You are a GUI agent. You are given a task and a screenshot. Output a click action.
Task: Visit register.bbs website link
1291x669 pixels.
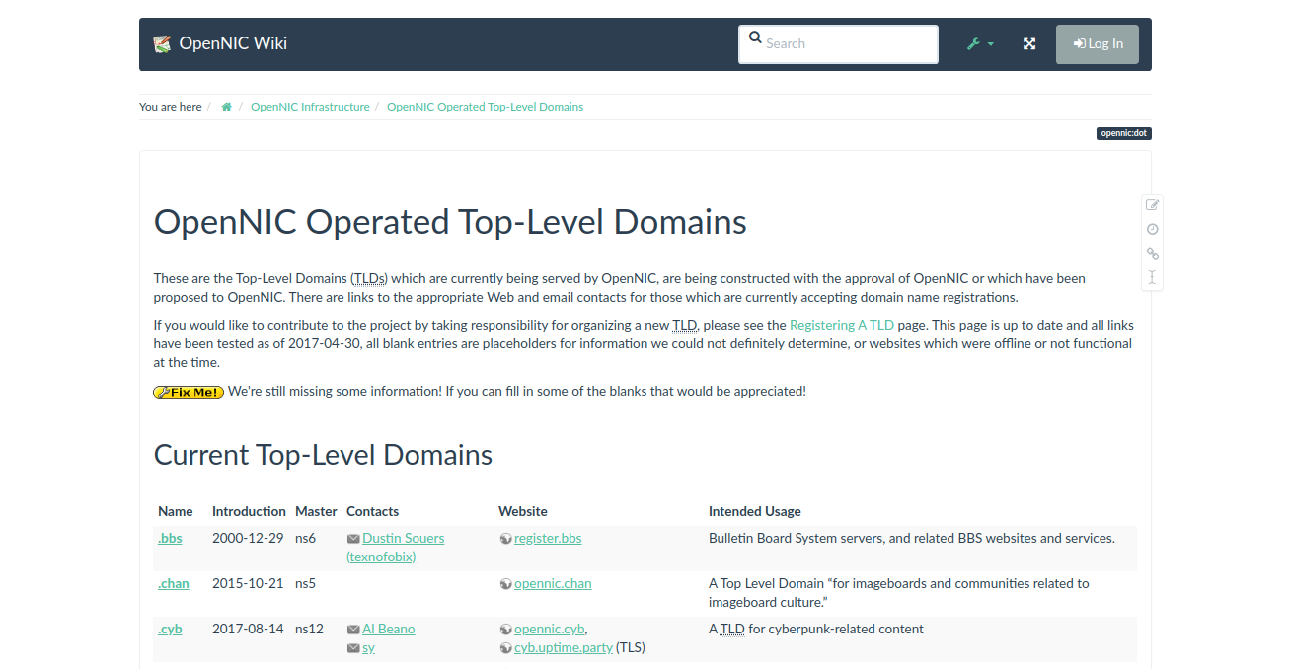point(548,538)
